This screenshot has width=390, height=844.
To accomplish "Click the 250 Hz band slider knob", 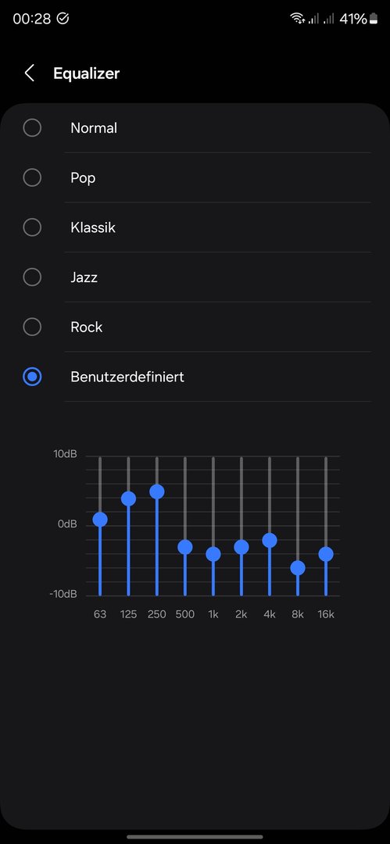I will coord(157,492).
